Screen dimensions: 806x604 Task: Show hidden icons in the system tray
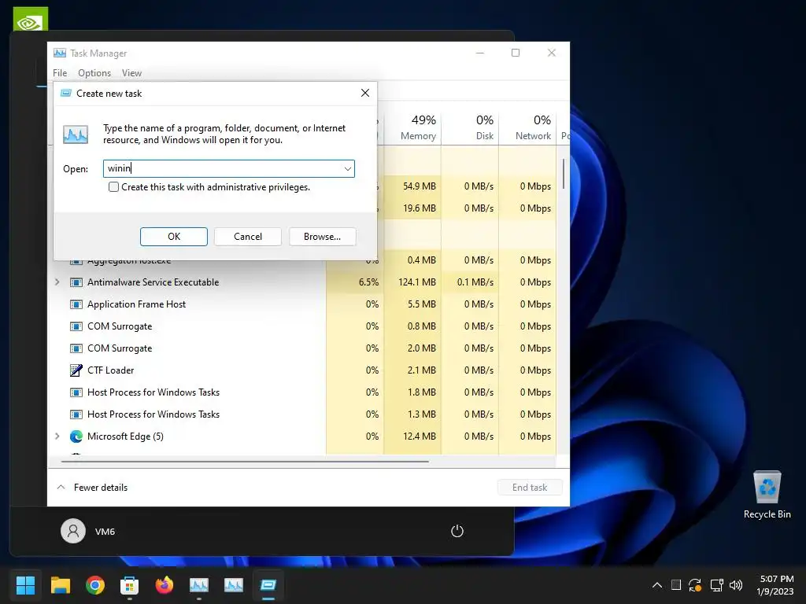pyautogui.click(x=657, y=585)
